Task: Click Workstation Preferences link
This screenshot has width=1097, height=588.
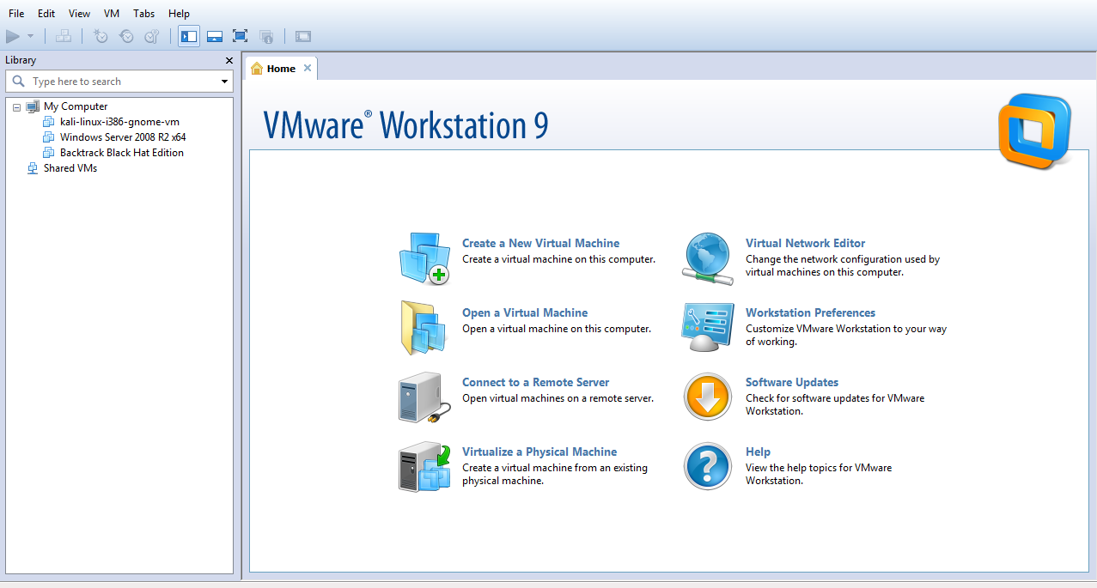Action: coord(810,312)
